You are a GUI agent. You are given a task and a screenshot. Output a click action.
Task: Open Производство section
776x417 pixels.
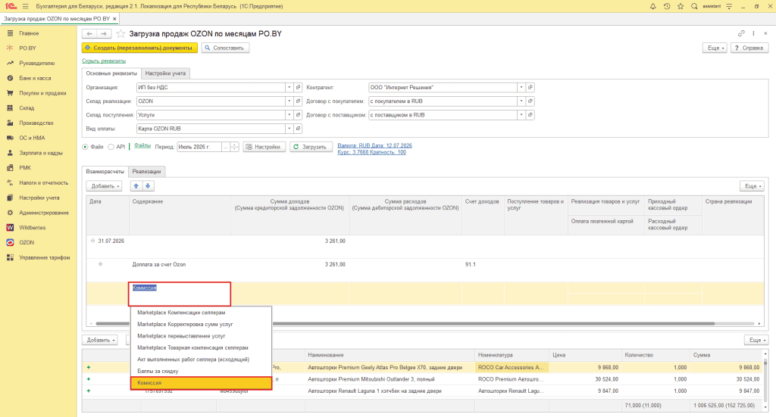[x=36, y=123]
